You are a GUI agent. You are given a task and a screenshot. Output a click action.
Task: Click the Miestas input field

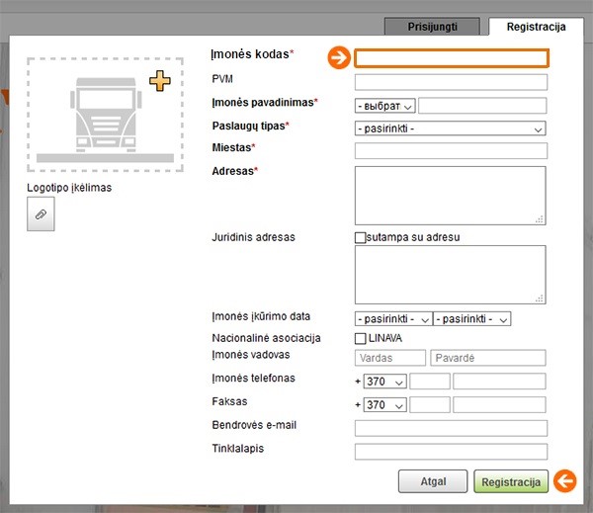[451, 151]
